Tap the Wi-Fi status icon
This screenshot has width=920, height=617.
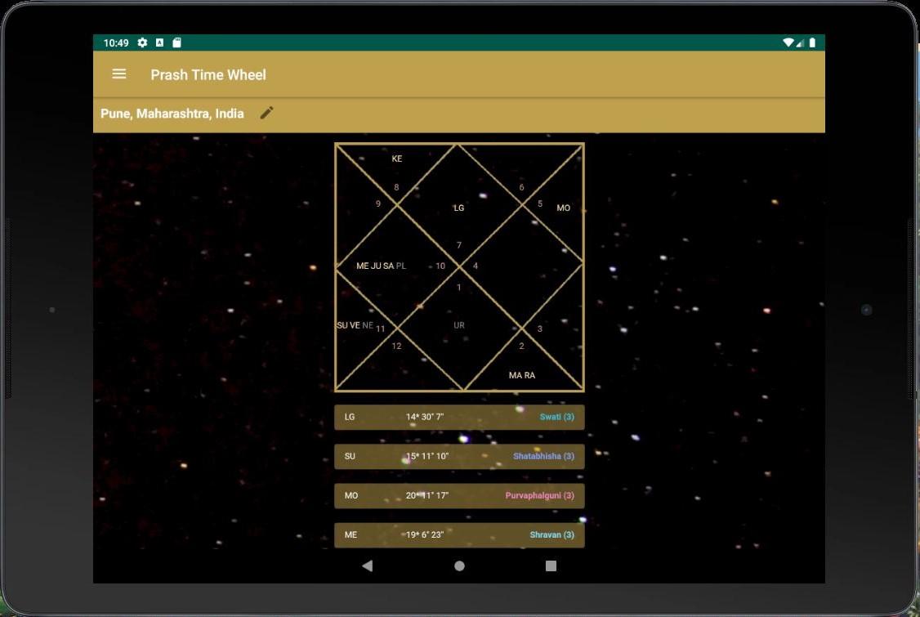[x=788, y=42]
